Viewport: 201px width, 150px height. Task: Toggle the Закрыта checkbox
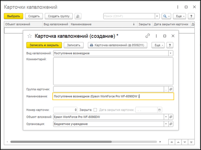(x=95, y=110)
